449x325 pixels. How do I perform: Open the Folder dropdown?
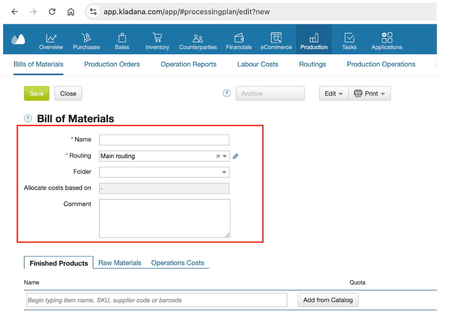click(224, 172)
